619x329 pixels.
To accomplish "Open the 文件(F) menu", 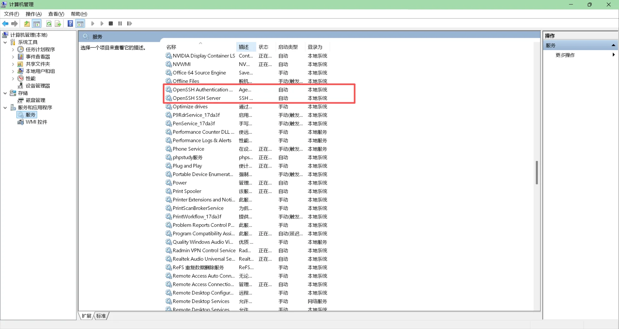I will click(x=12, y=14).
